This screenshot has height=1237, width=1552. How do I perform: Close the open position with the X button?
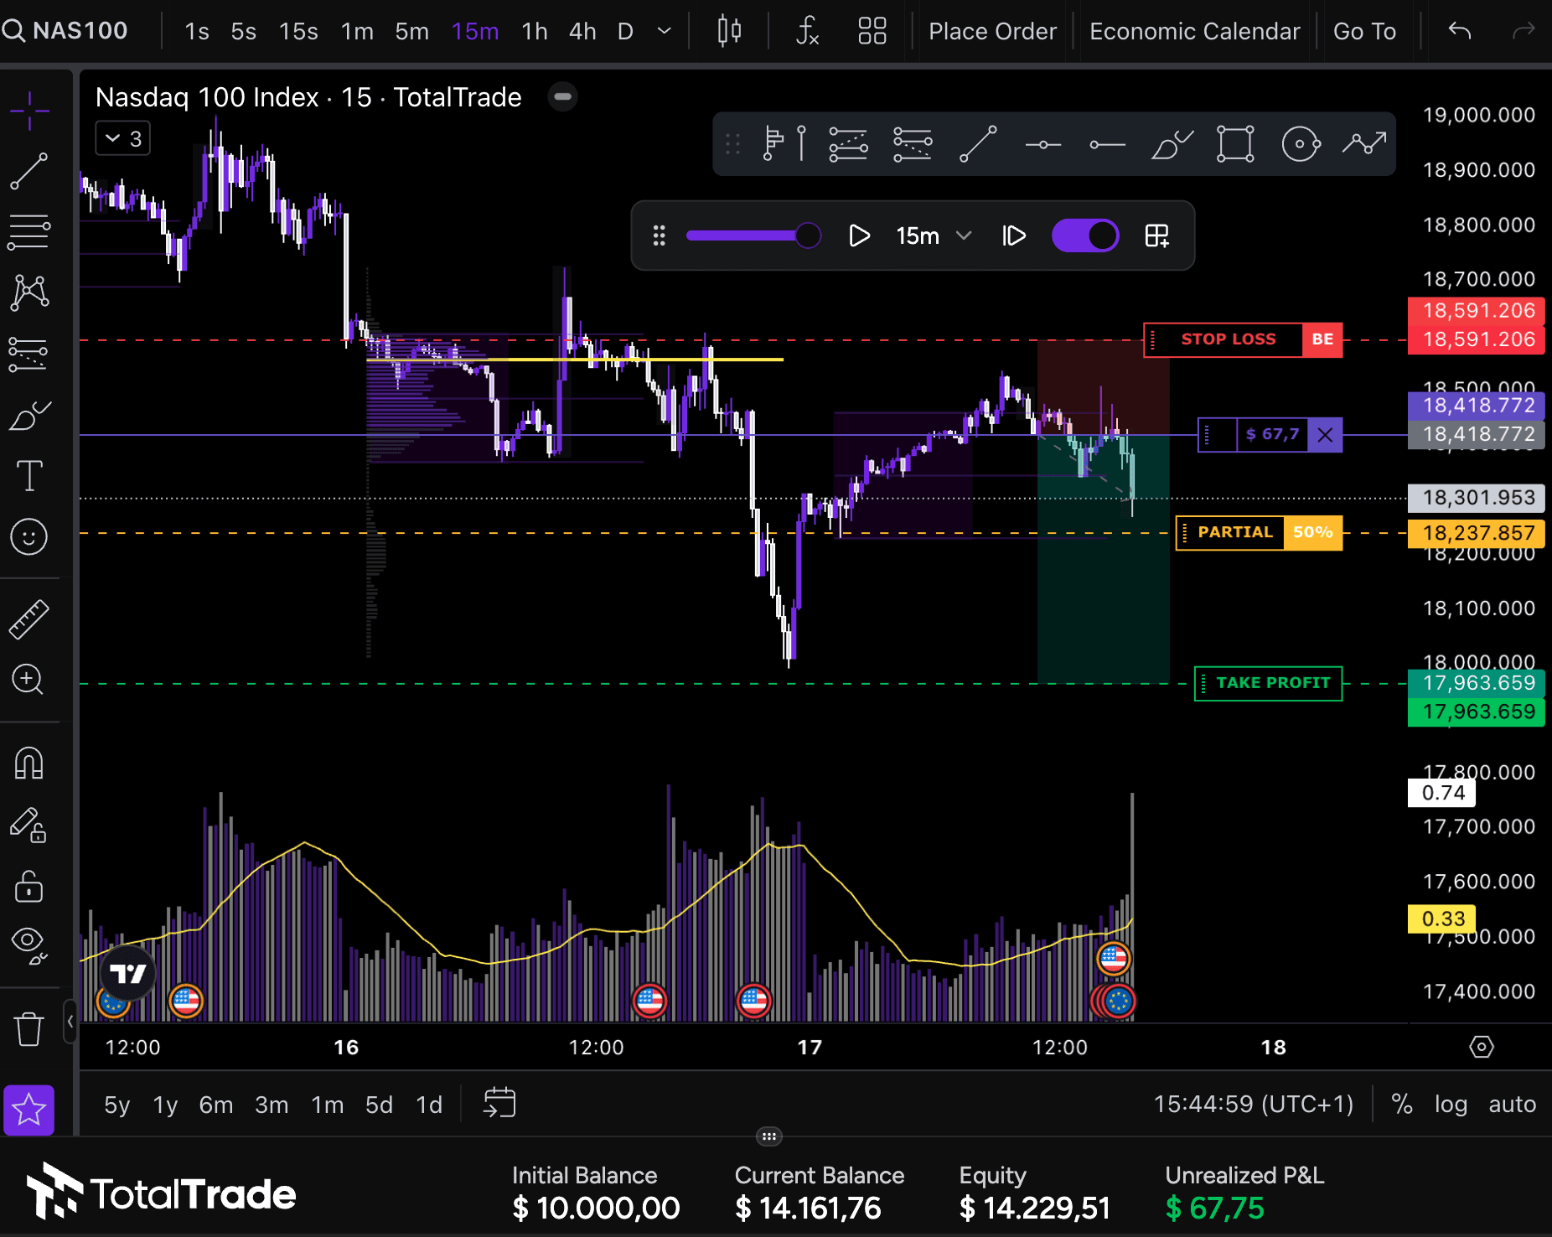pyautogui.click(x=1325, y=435)
